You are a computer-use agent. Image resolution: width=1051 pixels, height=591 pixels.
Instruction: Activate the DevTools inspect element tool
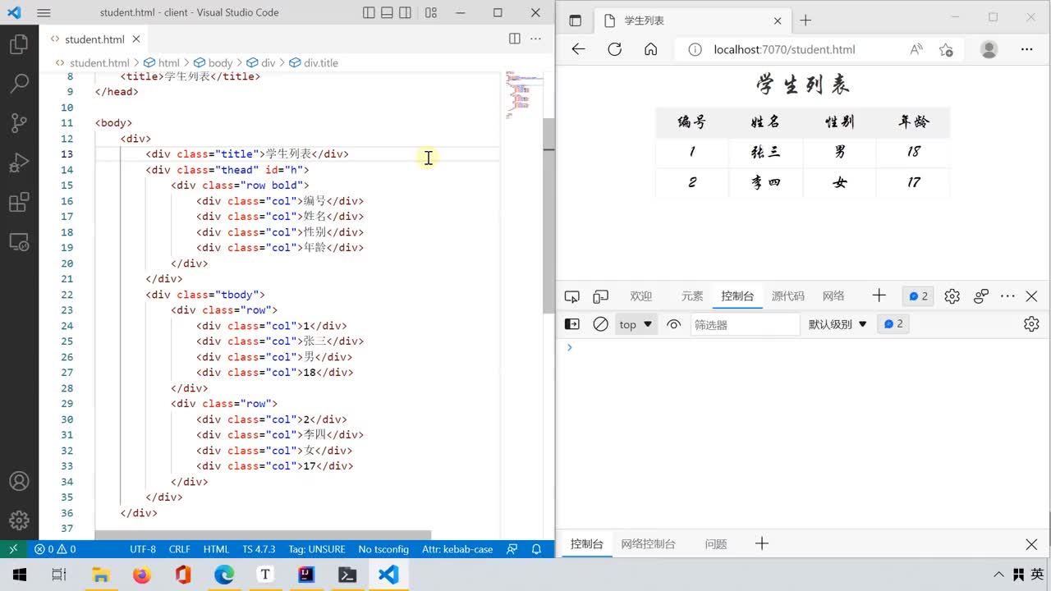click(x=572, y=296)
